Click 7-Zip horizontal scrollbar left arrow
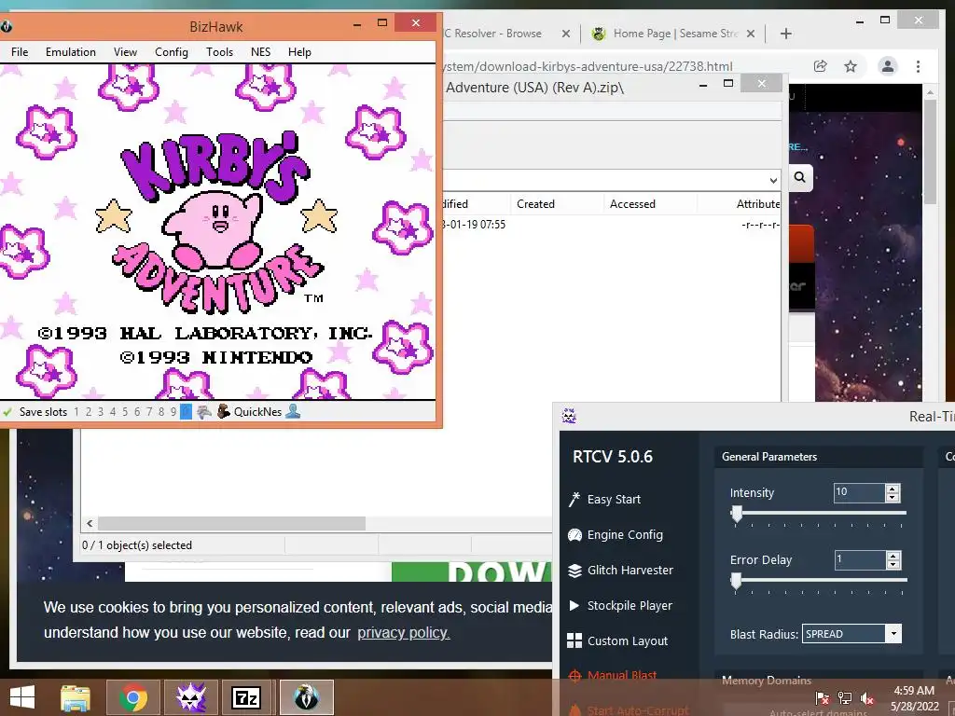This screenshot has height=716, width=955. pos(90,524)
